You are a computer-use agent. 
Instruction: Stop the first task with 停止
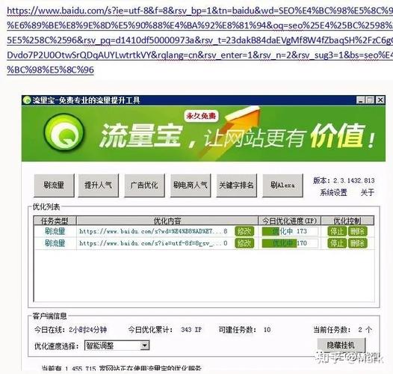pyautogui.click(x=337, y=231)
